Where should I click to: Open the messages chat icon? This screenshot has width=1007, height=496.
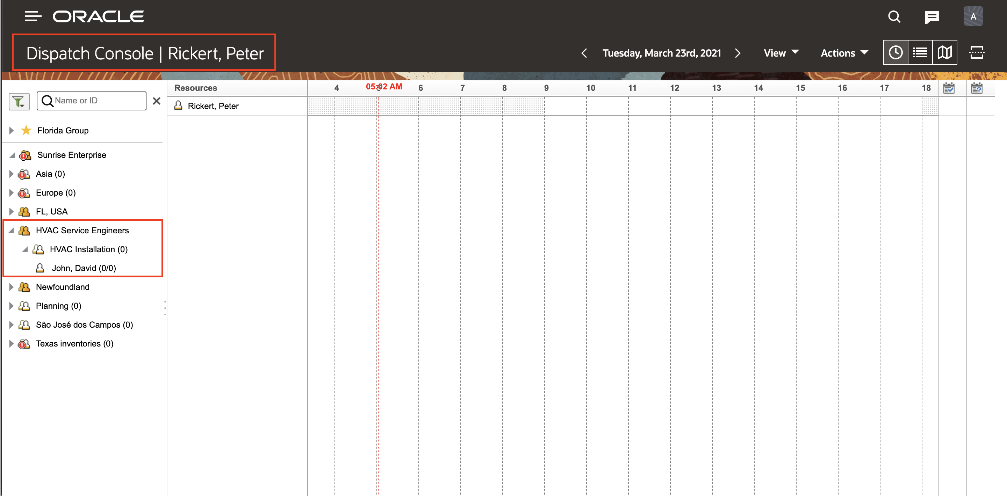pos(932,17)
